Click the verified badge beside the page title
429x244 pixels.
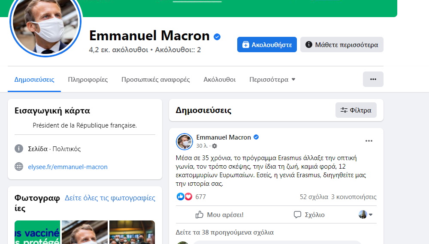coord(217,36)
